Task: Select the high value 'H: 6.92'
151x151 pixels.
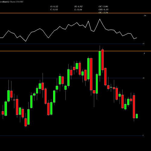Action: pos(79,7)
